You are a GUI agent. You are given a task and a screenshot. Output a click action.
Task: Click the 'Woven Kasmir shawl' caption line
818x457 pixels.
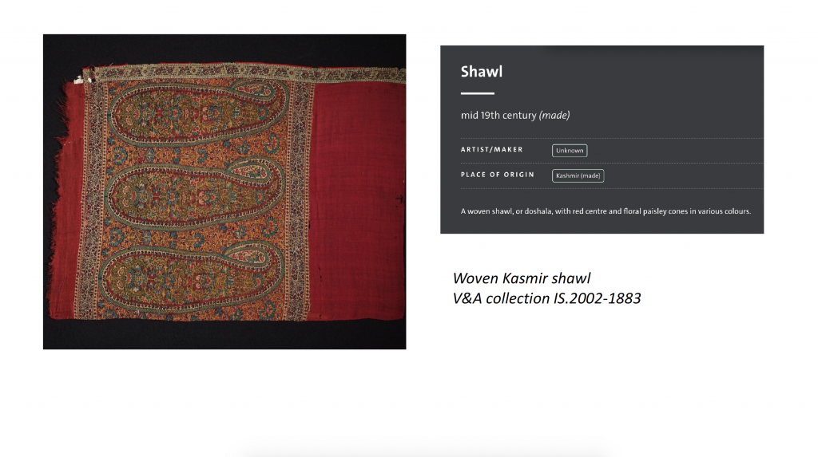pyautogui.click(x=521, y=278)
